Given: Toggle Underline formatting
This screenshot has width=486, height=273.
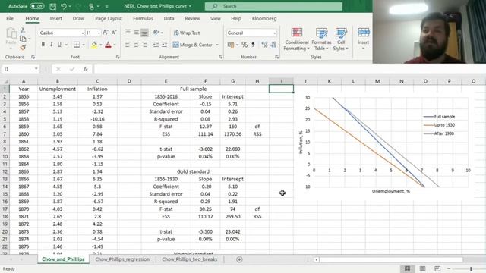Looking at the screenshot, I should 59,45.
